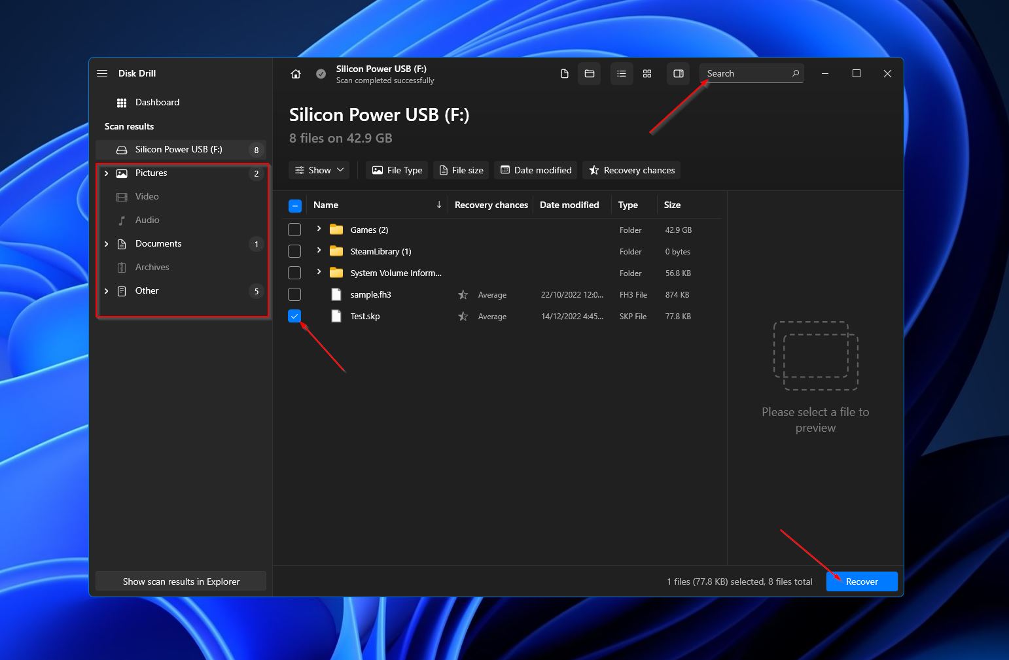1009x660 pixels.
Task: Tick the Games folder checkbox
Action: click(x=294, y=230)
